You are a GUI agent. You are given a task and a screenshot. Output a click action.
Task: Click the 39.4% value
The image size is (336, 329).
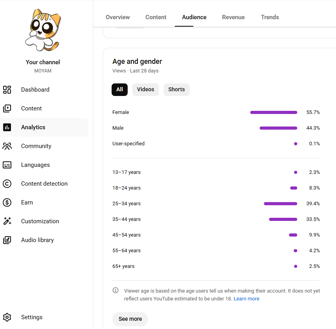(313, 204)
